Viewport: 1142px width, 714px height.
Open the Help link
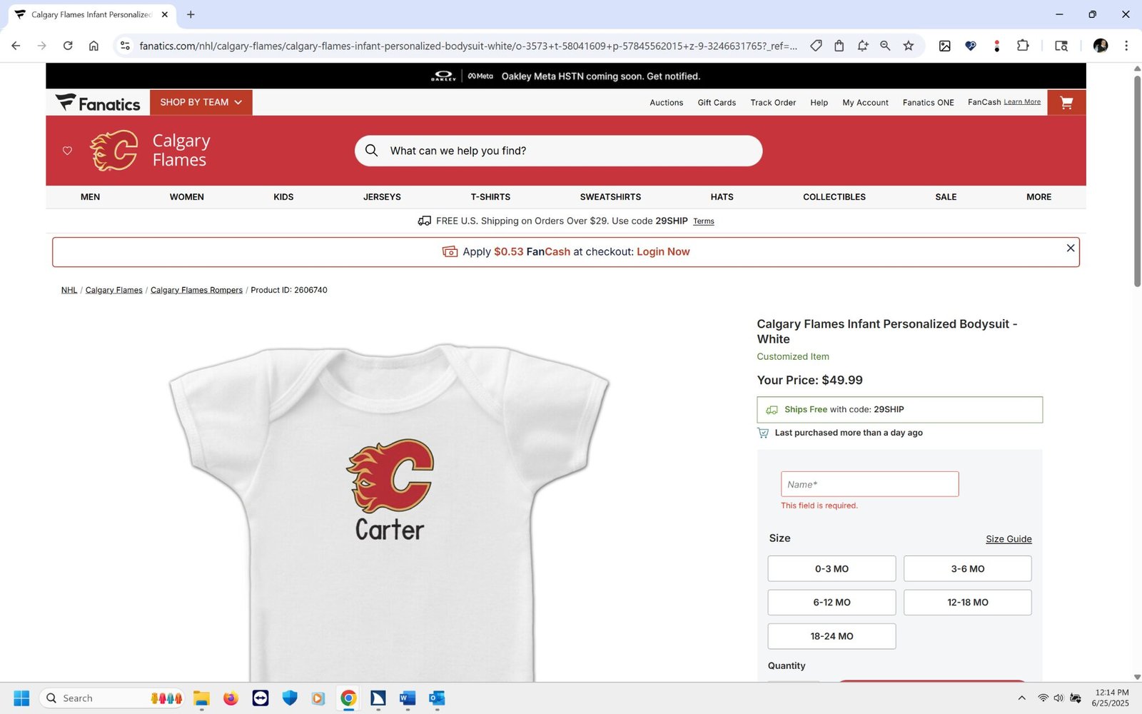(819, 103)
